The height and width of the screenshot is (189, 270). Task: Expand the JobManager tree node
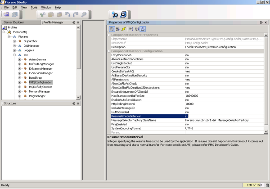[x=14, y=46]
